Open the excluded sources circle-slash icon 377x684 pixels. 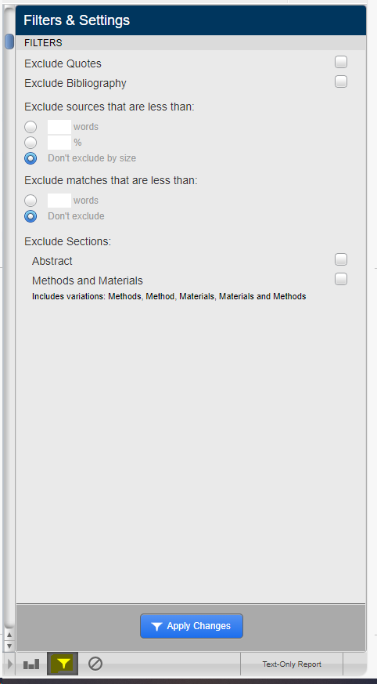(95, 664)
